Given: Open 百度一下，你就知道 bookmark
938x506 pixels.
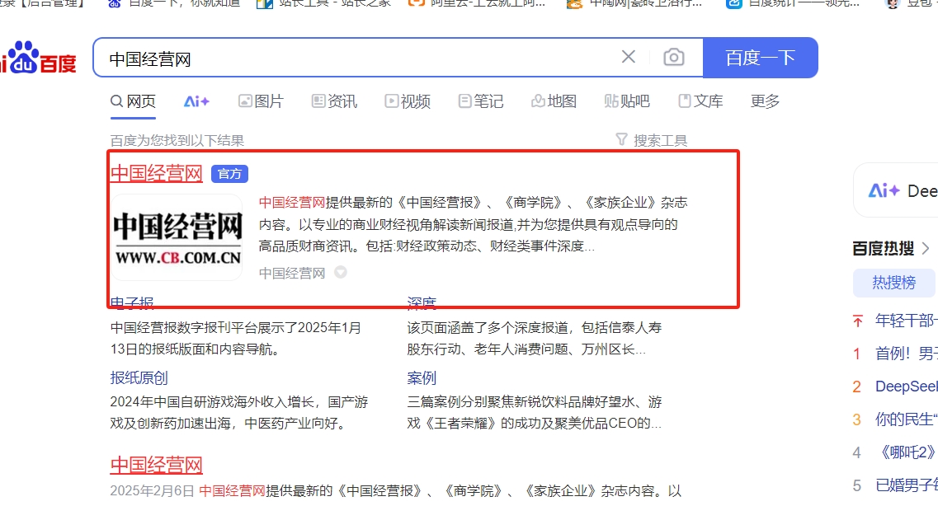Looking at the screenshot, I should coord(174,3).
